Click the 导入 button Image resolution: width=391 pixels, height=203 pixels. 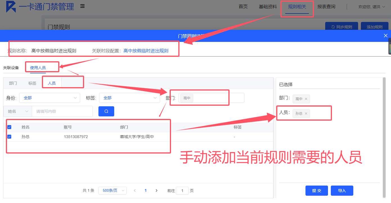pos(342,191)
